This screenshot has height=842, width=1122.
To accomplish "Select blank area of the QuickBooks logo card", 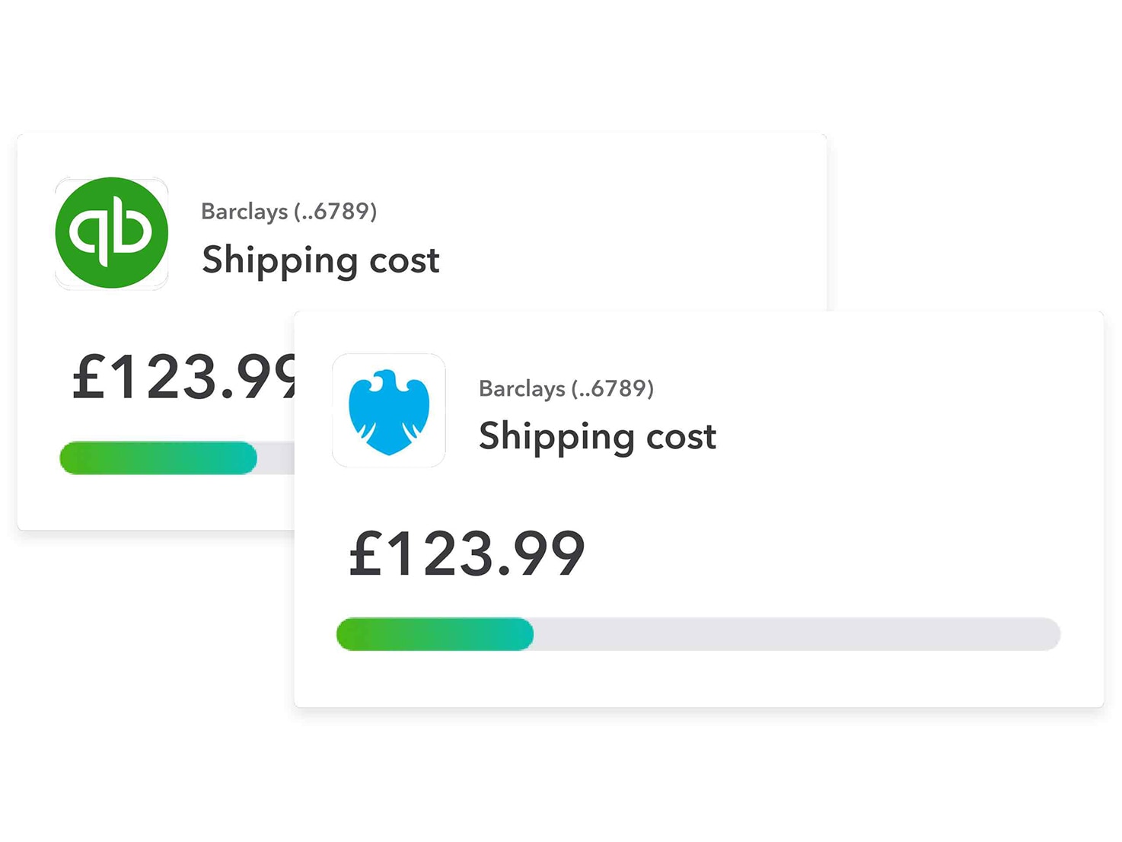I will tap(609, 221).
